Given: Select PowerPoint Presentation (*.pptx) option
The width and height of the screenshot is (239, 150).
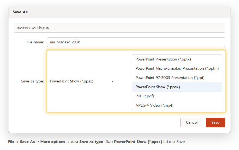Looking at the screenshot, I should 177,59.
